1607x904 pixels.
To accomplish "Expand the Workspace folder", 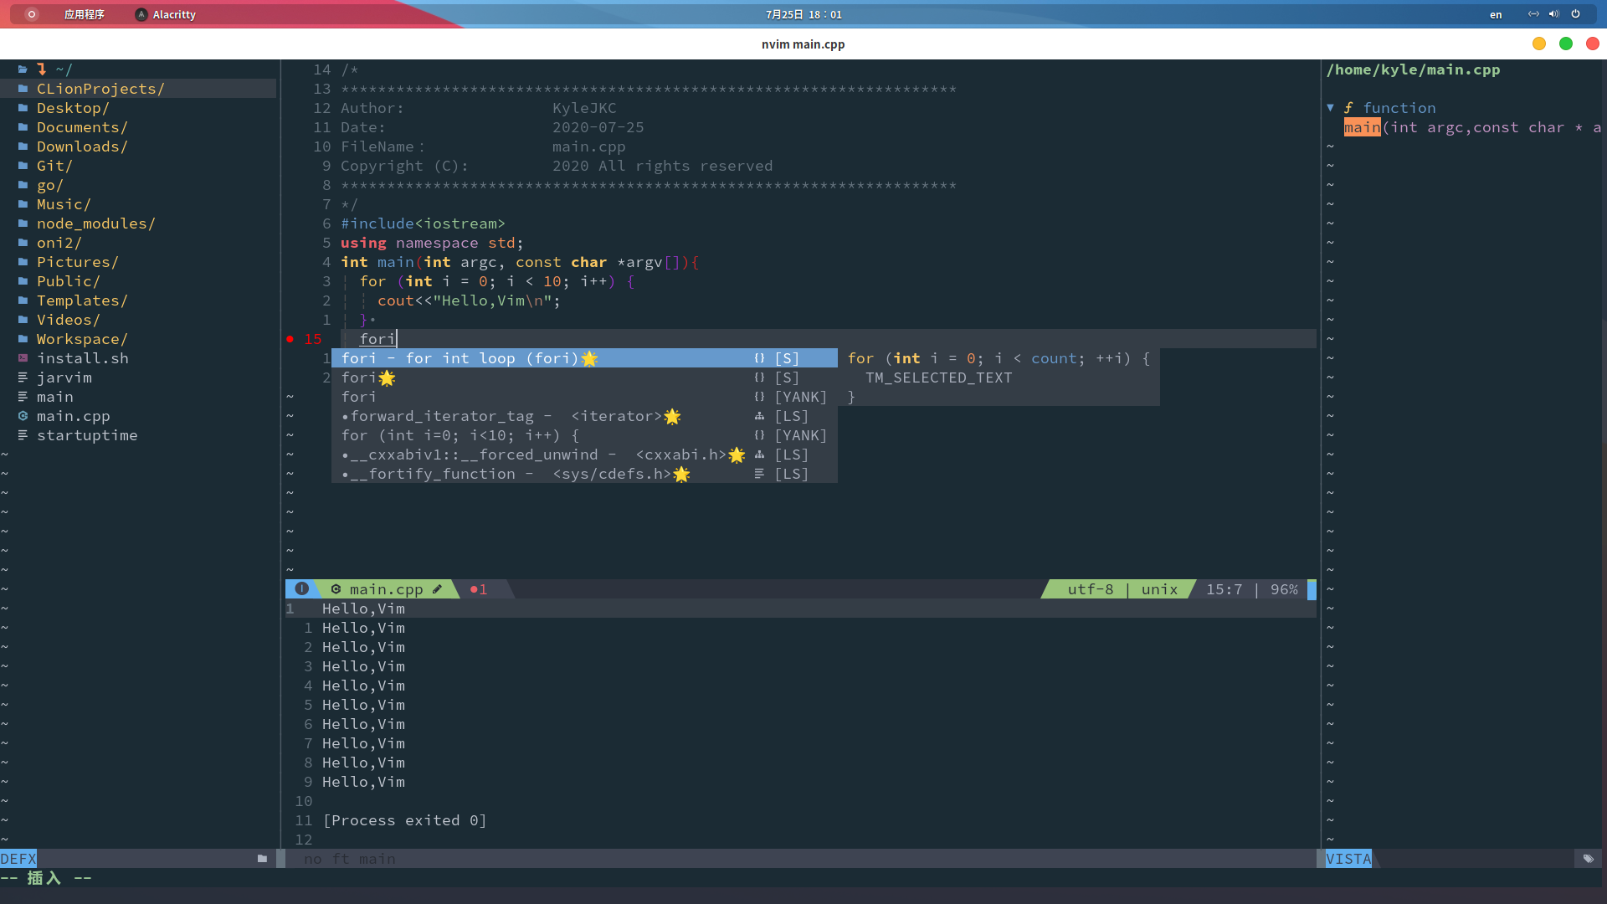I will 81,339.
